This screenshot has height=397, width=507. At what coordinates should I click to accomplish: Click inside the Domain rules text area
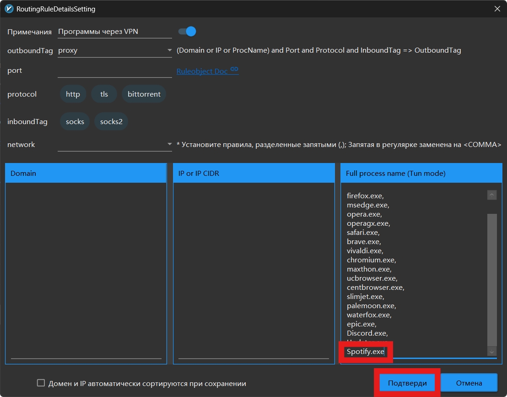point(86,266)
